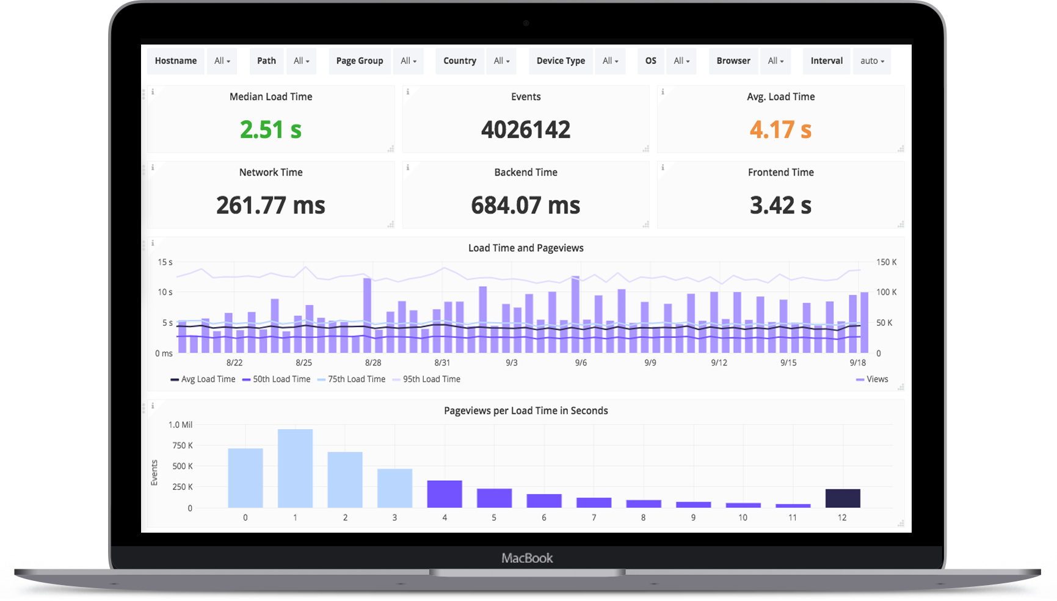Click the Country filter label
The width and height of the screenshot is (1057, 601).
pyautogui.click(x=460, y=61)
